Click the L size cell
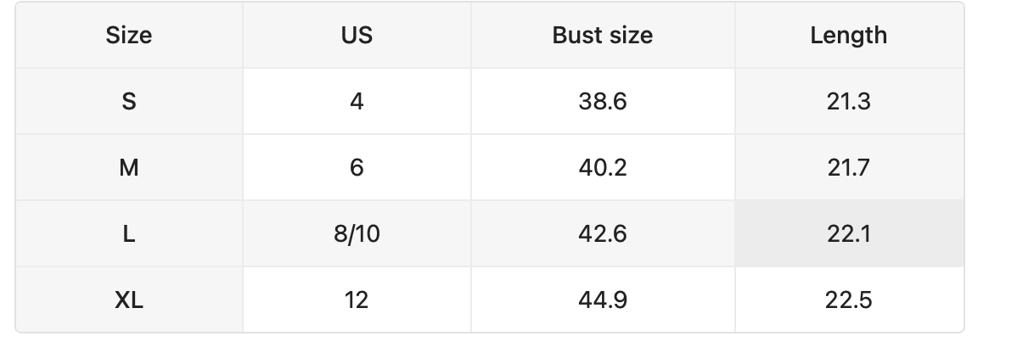This screenshot has height=353, width=1034. [129, 234]
